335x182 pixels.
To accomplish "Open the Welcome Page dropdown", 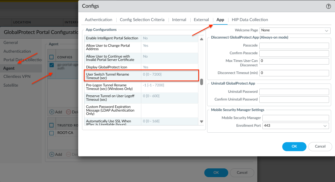I will tap(327, 30).
